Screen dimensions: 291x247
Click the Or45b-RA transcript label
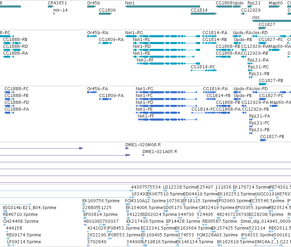[x=98, y=33]
